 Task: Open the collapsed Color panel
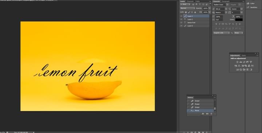point(251,3)
